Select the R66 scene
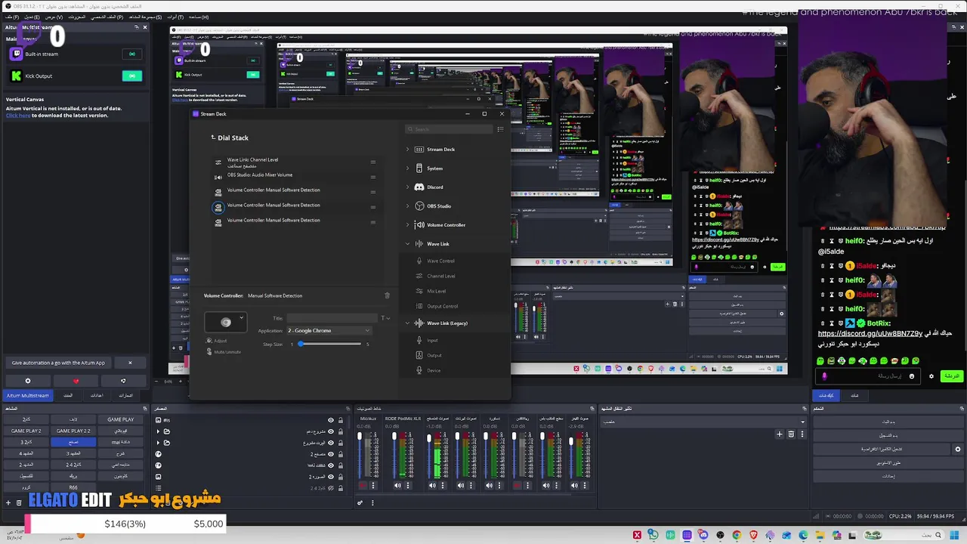The width and height of the screenshot is (967, 544). (x=73, y=487)
